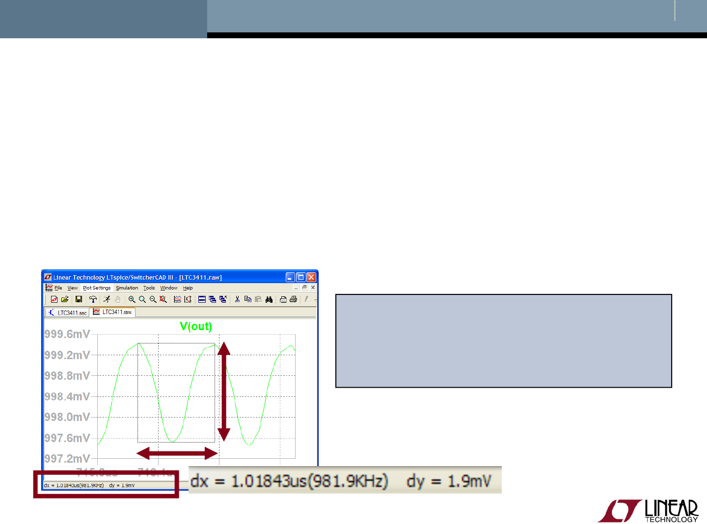The image size is (707, 524).
Task: Click the green V(out) trace label
Action: pyautogui.click(x=196, y=326)
